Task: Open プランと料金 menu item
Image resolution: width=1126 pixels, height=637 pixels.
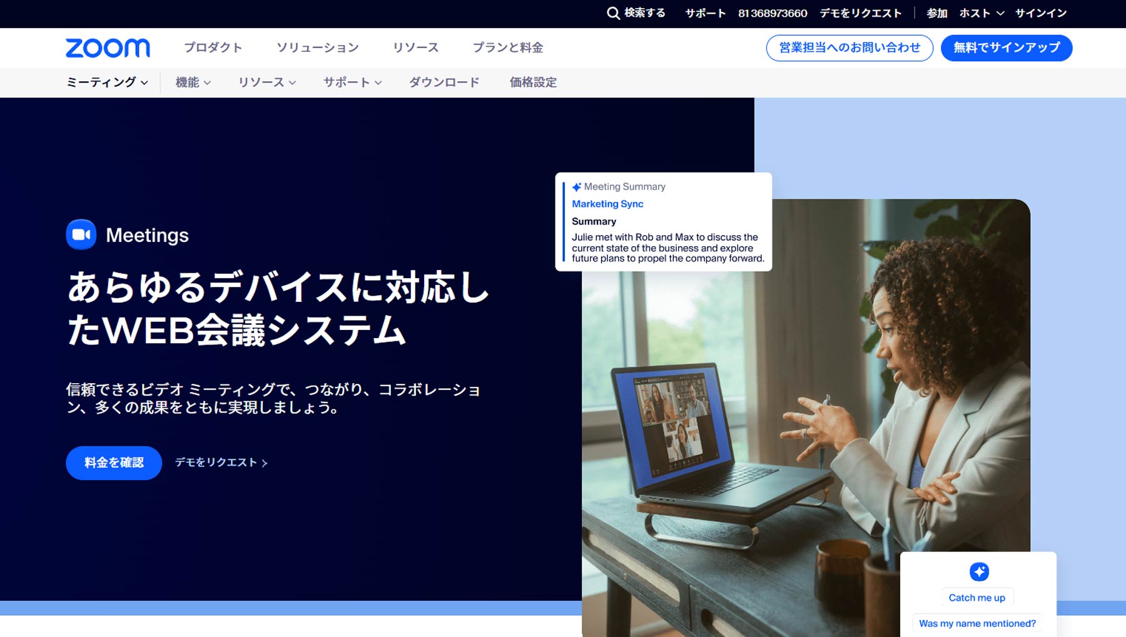Action: point(508,48)
